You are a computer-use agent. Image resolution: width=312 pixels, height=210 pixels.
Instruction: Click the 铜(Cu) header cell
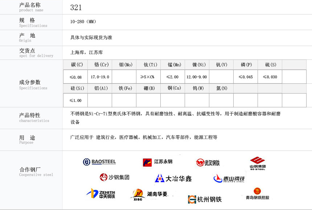(x=173, y=88)
